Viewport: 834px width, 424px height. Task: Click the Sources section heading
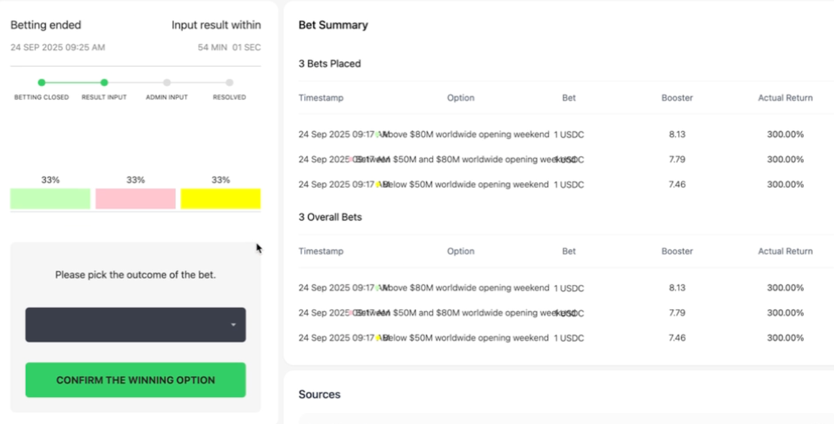click(x=320, y=394)
